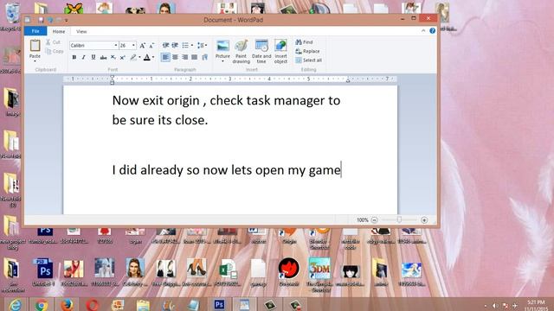Click the volume icon in system tray
Image resolution: width=554 pixels, height=311 pixels.
tap(495, 306)
